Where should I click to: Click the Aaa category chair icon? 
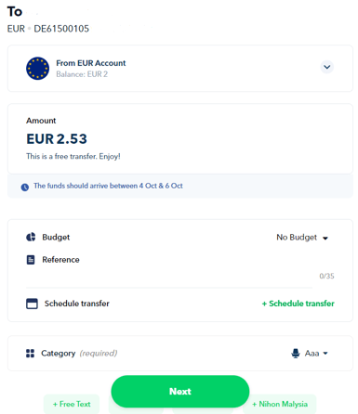pos(296,353)
